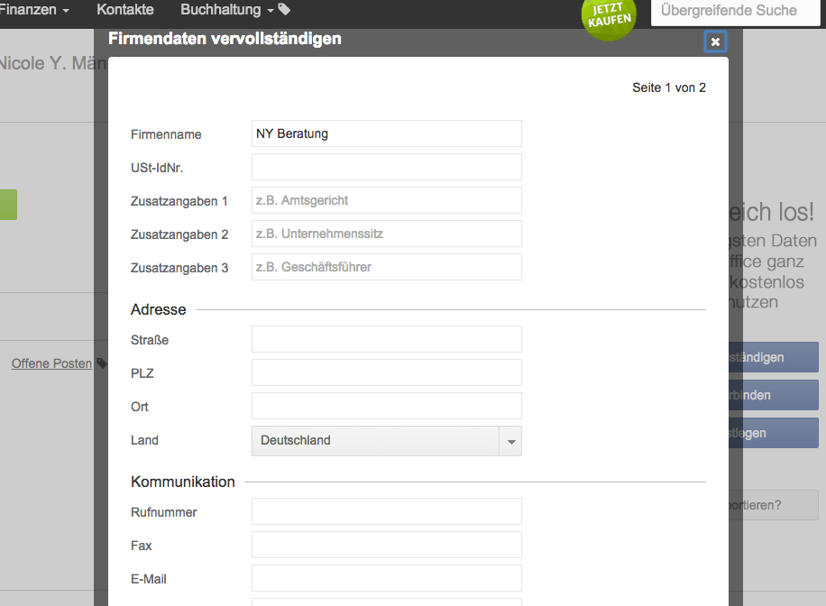826x606 pixels.
Task: Click the Zusatzangaben 1 Amtsgericht field
Action: 386,200
